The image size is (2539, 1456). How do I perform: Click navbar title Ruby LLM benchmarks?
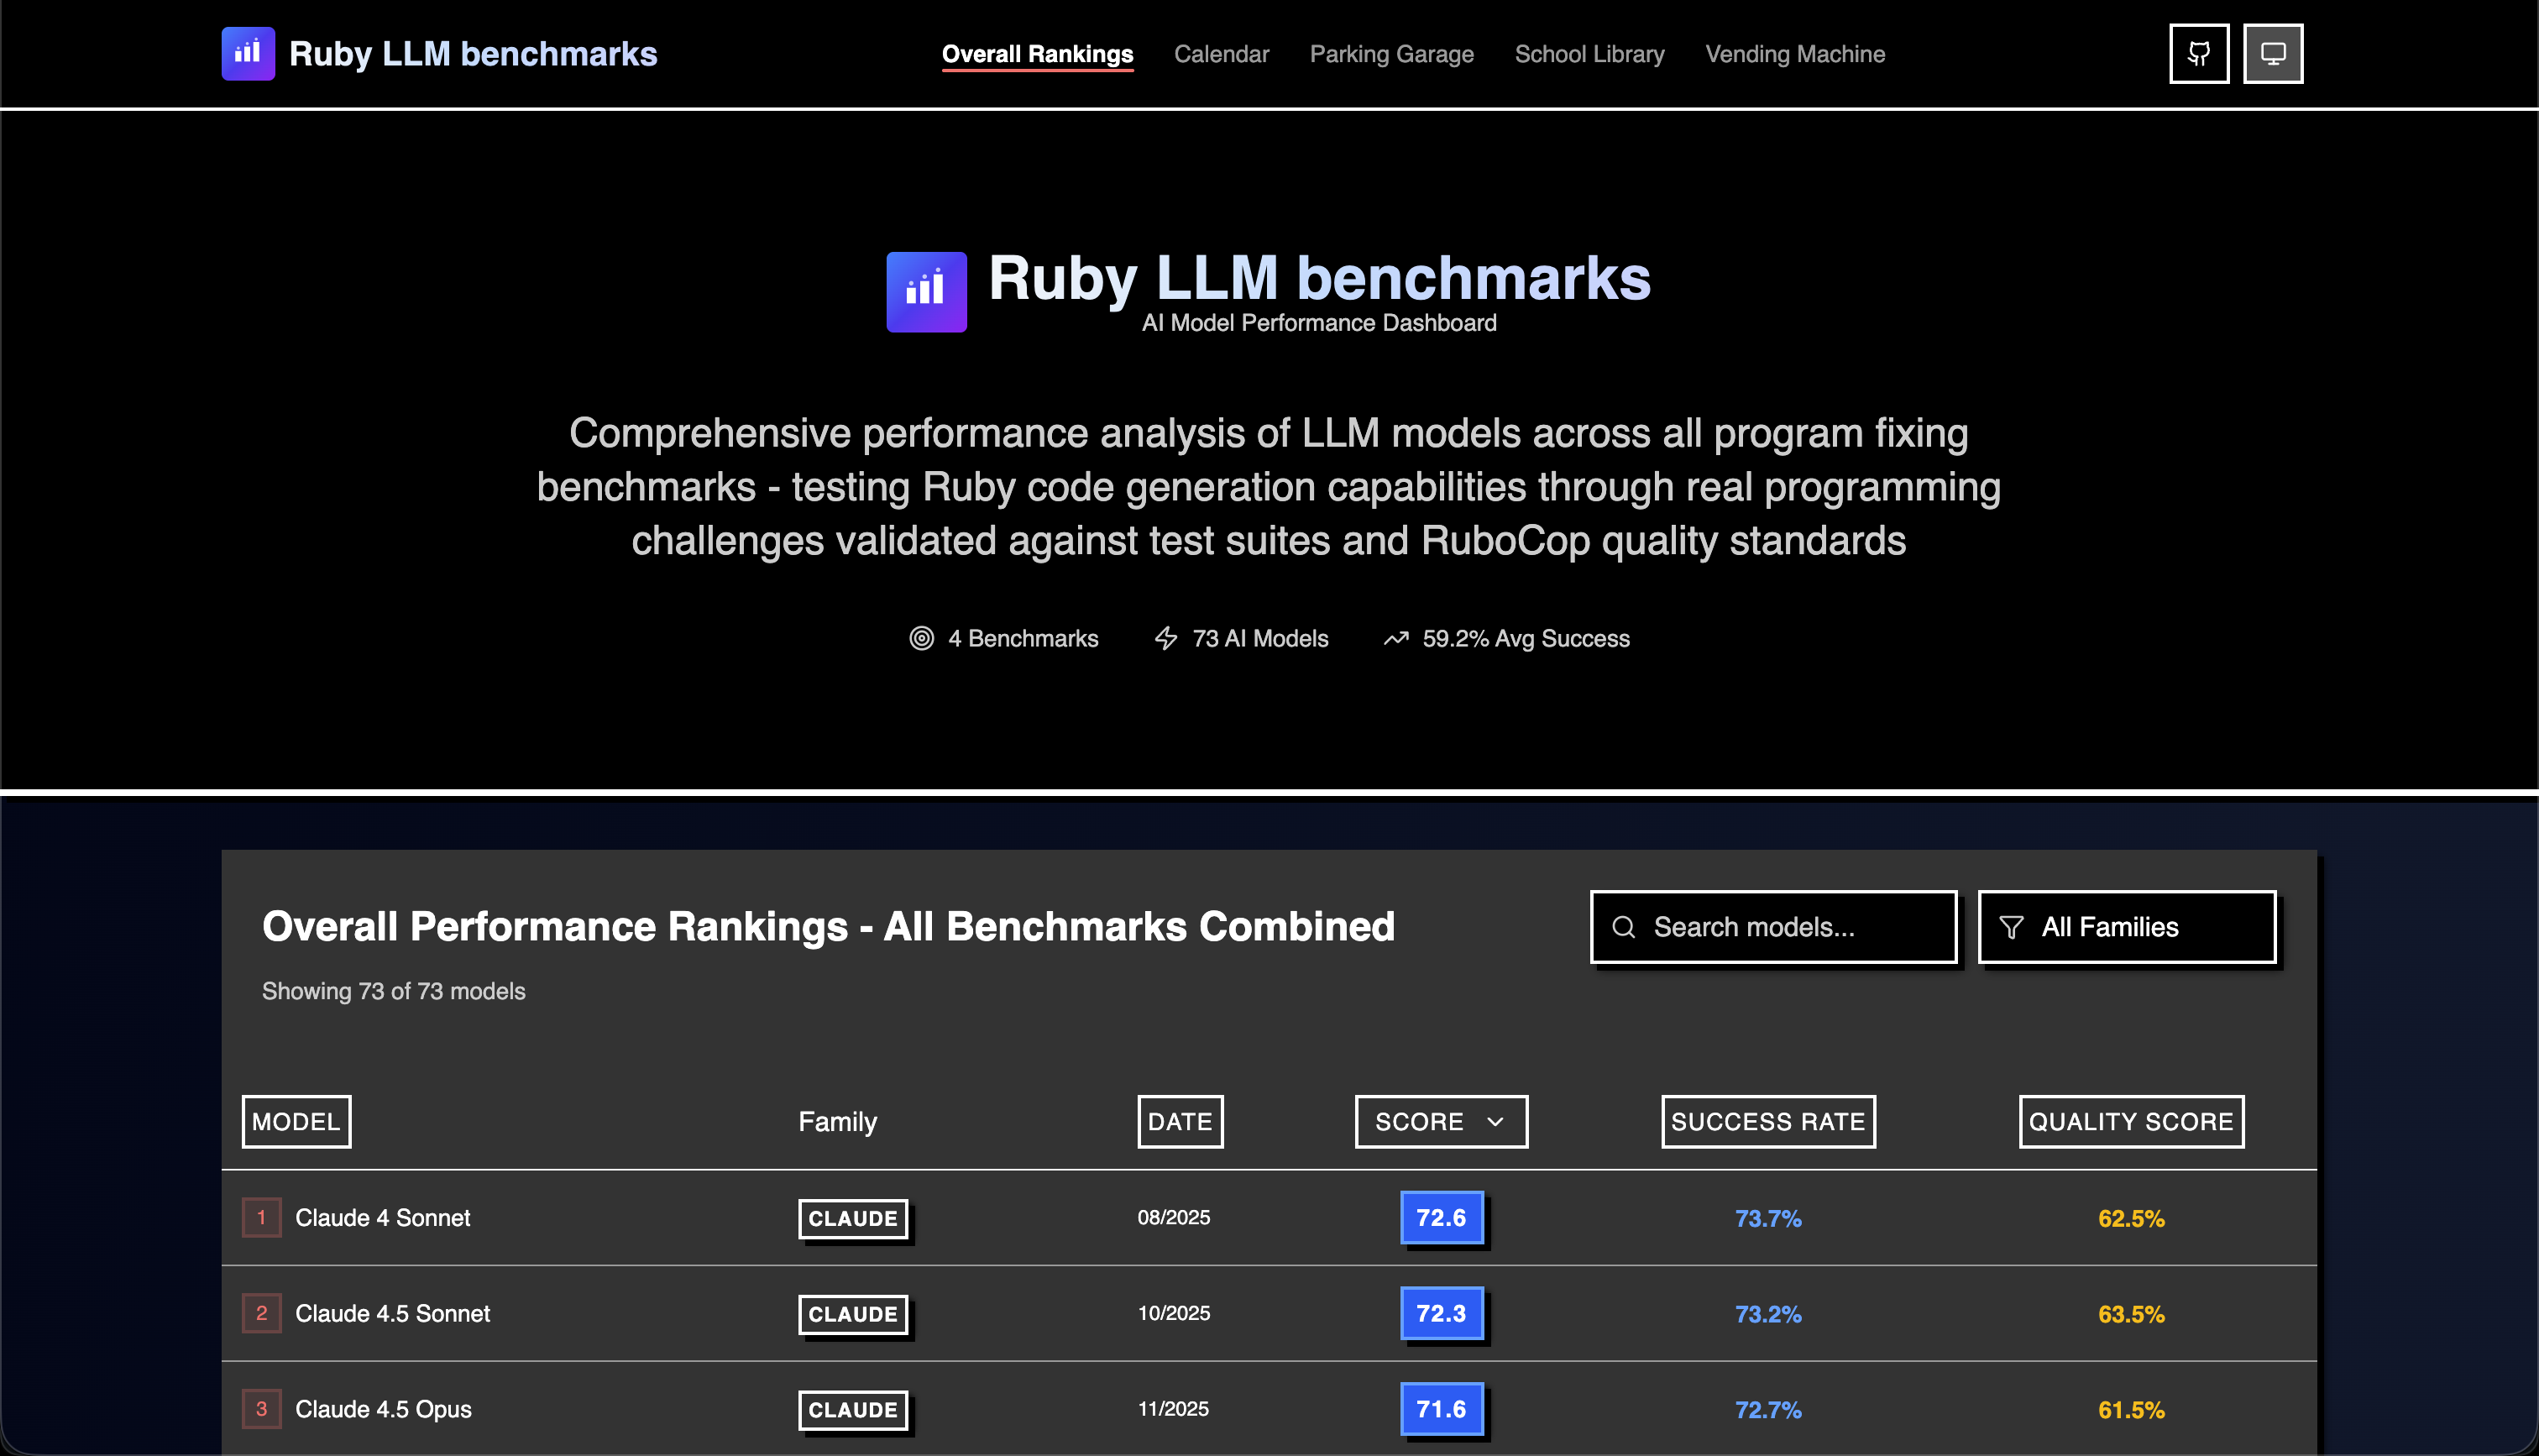(x=473, y=54)
